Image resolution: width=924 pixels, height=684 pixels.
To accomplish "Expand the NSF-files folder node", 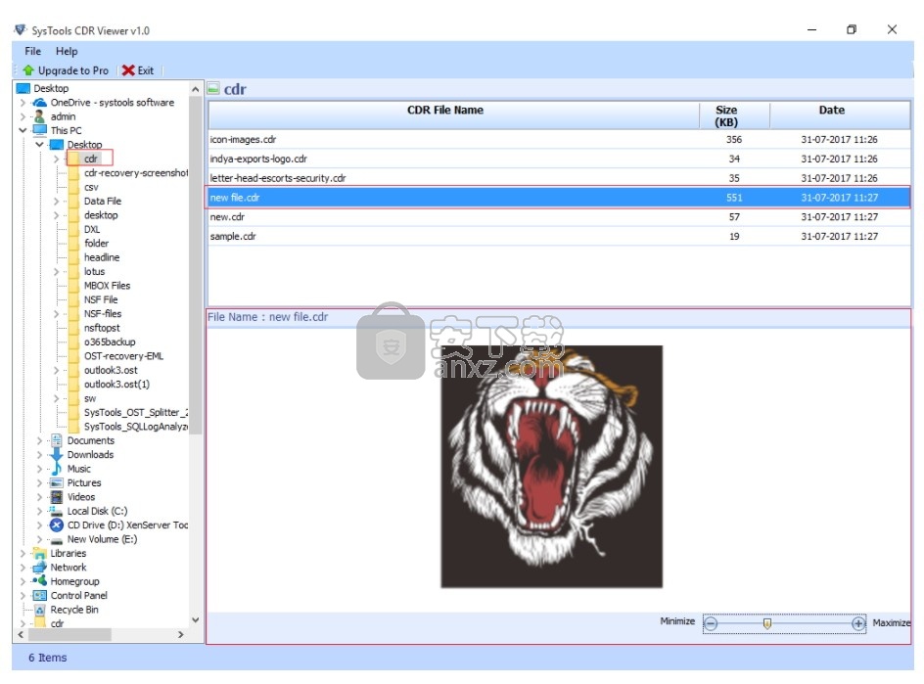I will (56, 314).
